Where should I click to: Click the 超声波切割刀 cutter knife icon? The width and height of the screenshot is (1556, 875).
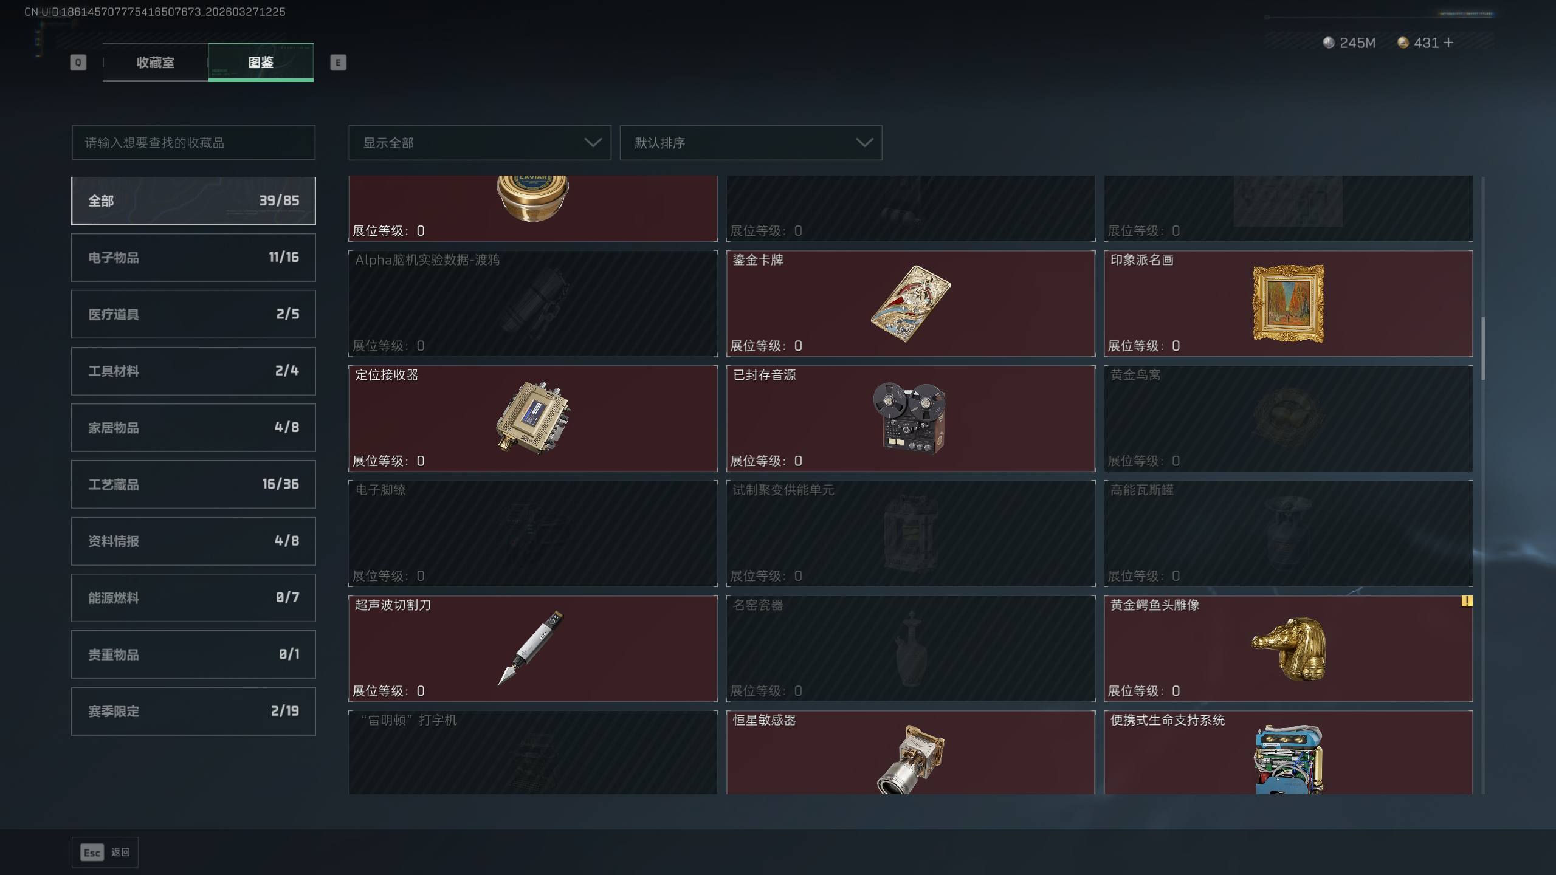coord(531,648)
